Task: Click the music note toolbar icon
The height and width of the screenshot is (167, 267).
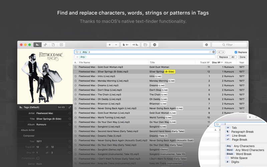Action: pos(45,45)
